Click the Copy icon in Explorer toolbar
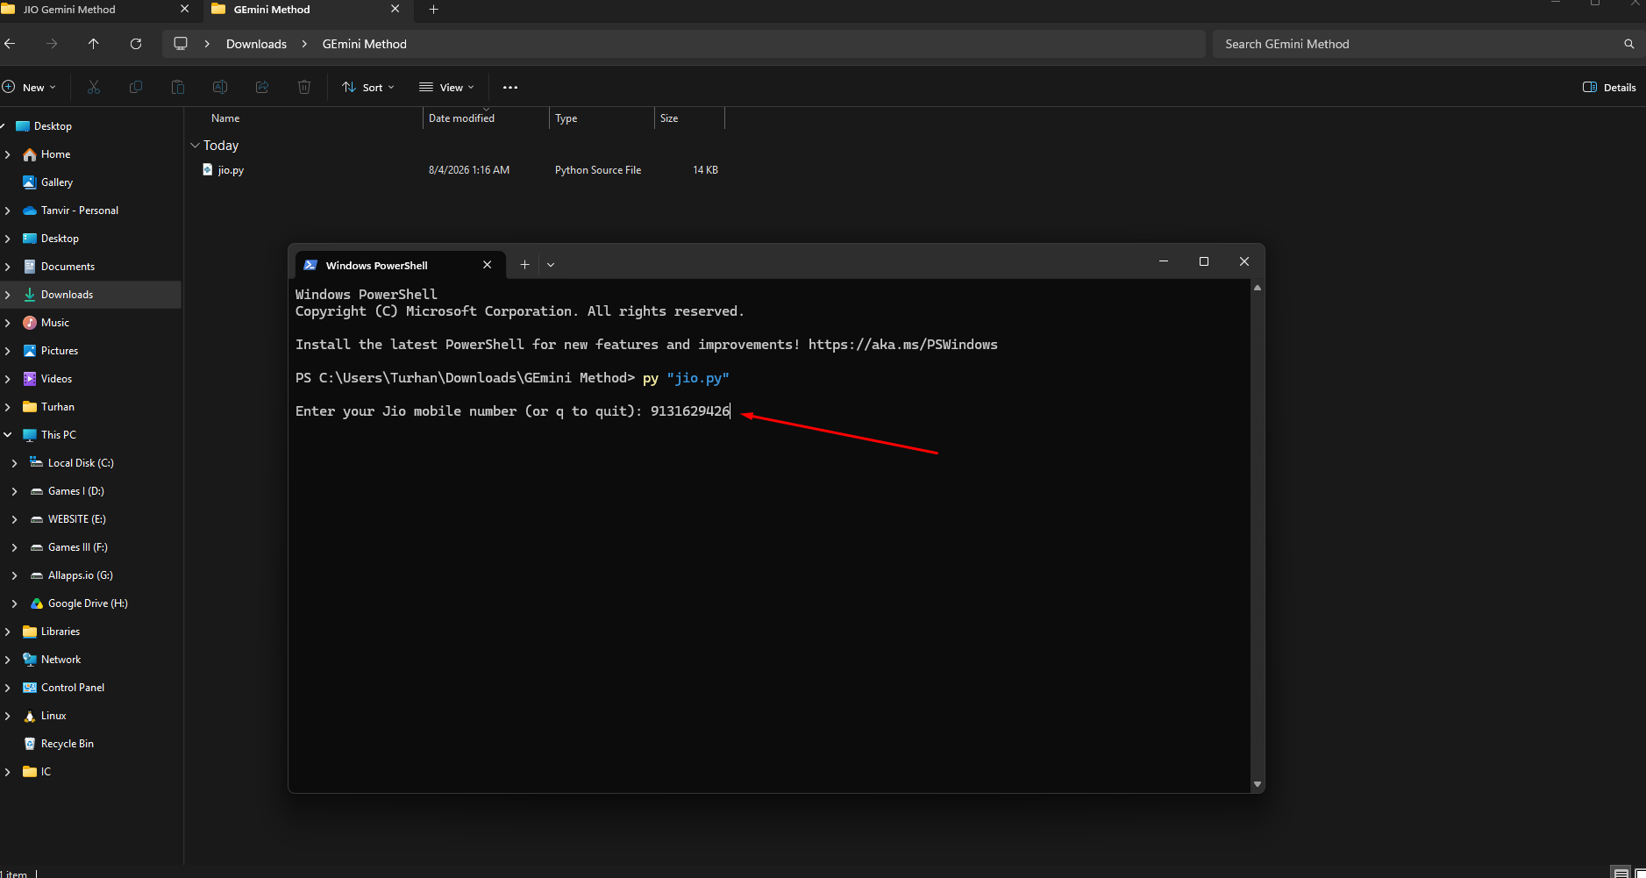This screenshot has width=1646, height=878. (136, 87)
